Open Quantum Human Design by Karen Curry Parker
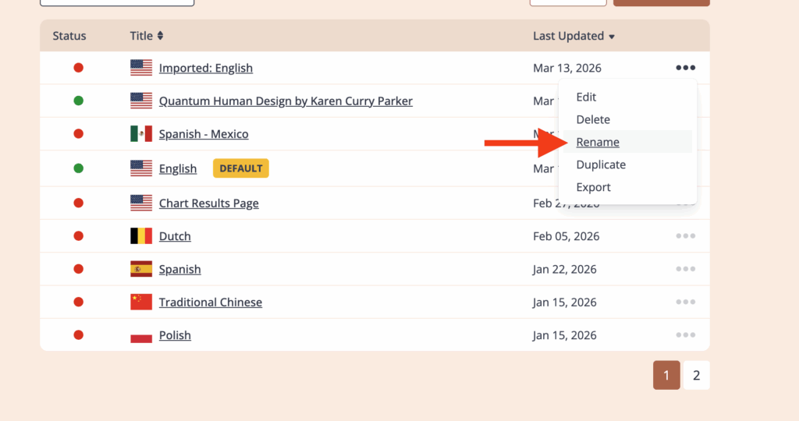This screenshot has height=421, width=799. 286,101
